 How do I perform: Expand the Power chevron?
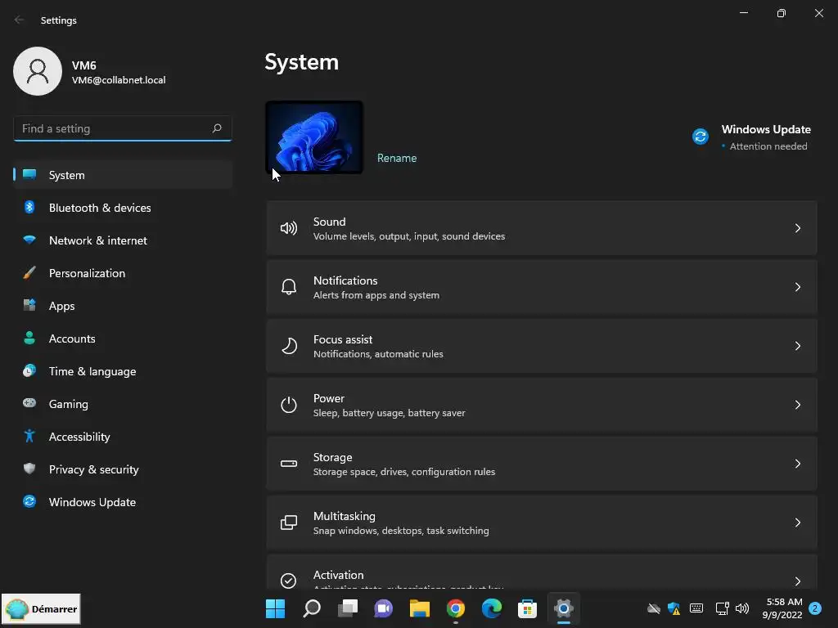[797, 405]
